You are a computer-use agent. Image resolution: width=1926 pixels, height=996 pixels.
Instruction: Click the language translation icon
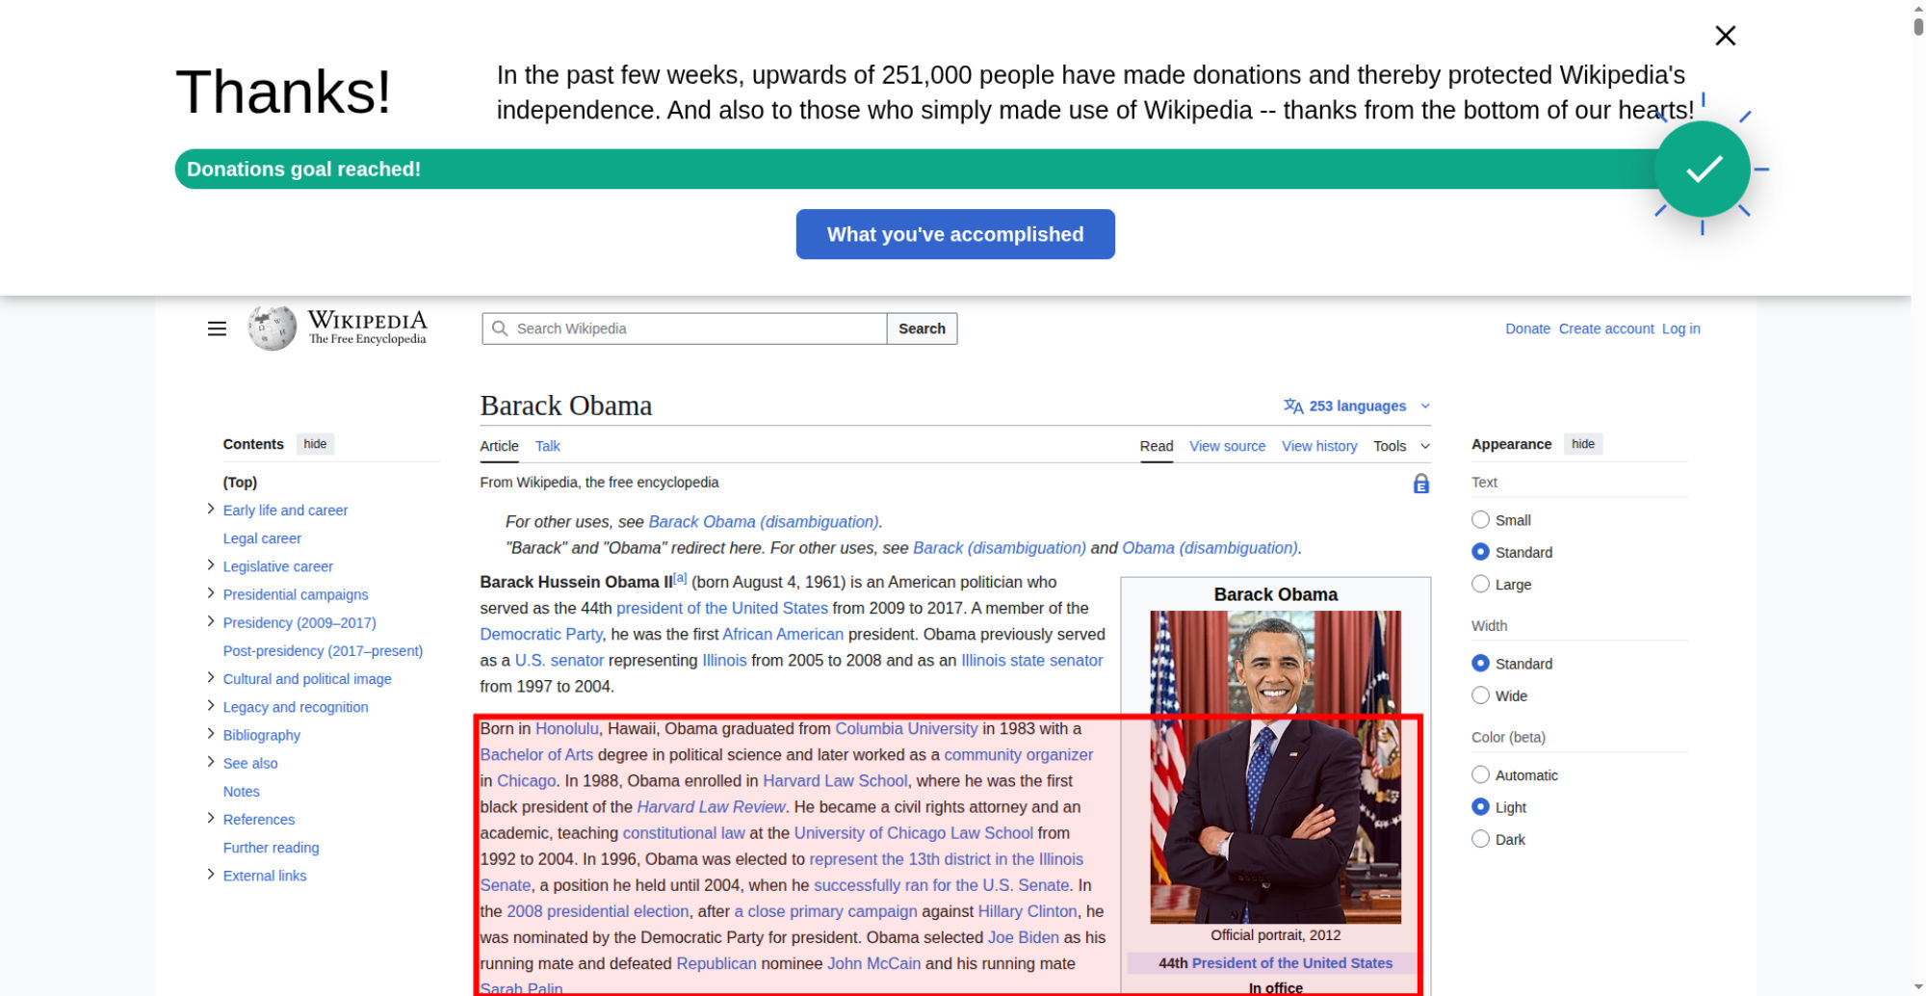pos(1292,406)
